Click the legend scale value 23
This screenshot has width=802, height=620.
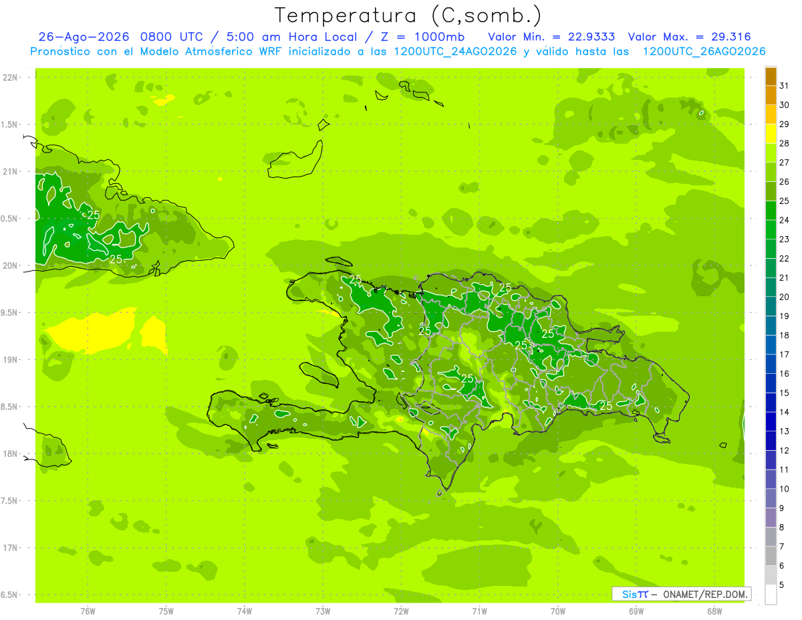[785, 239]
